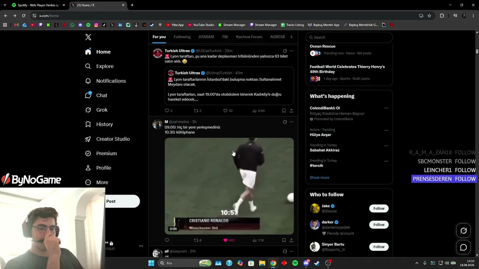
Task: Open options for #tercih trend
Action: pyautogui.click(x=386, y=161)
